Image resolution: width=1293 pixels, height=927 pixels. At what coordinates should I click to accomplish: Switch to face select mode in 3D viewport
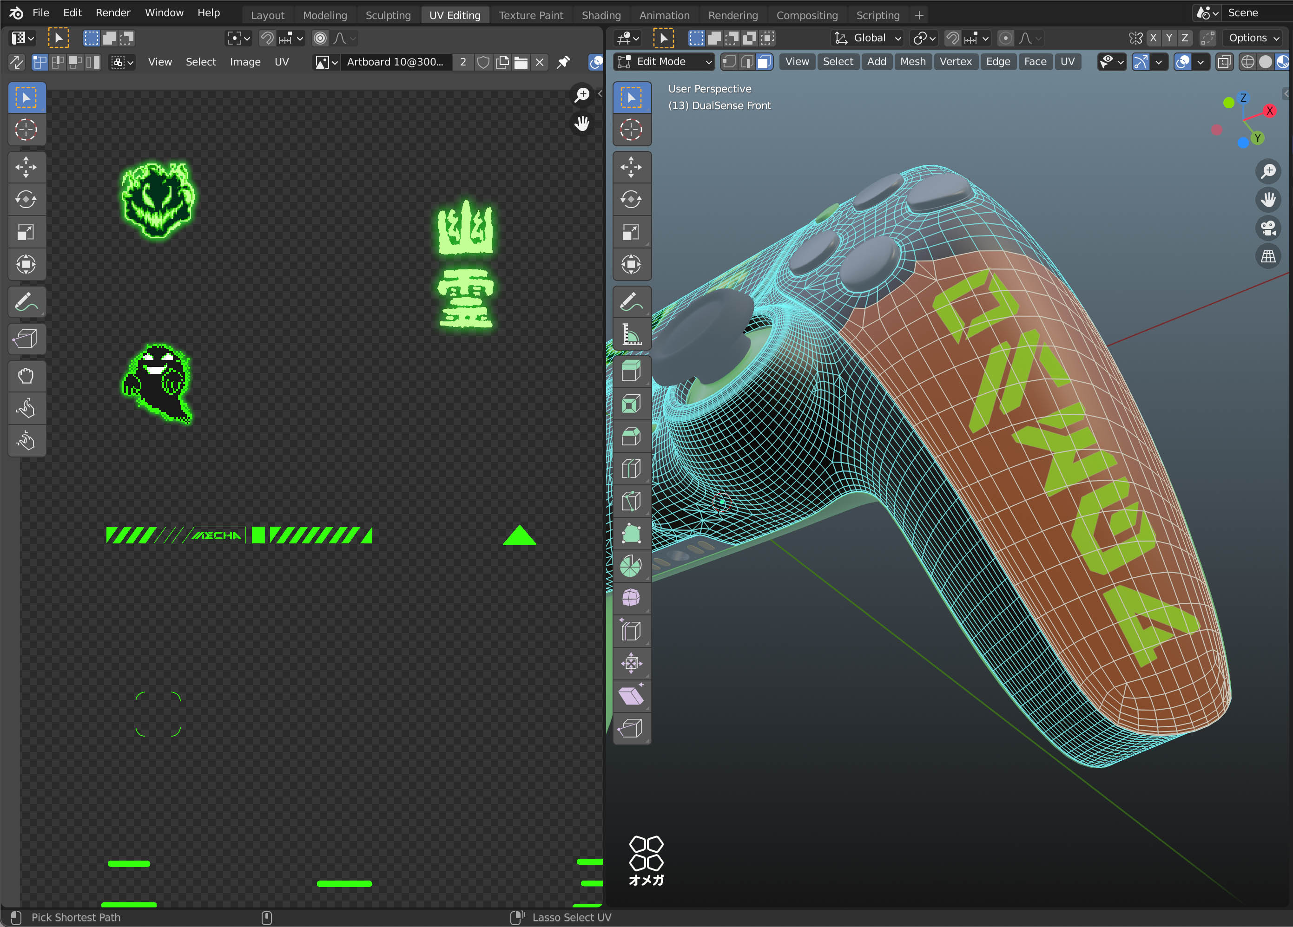764,61
